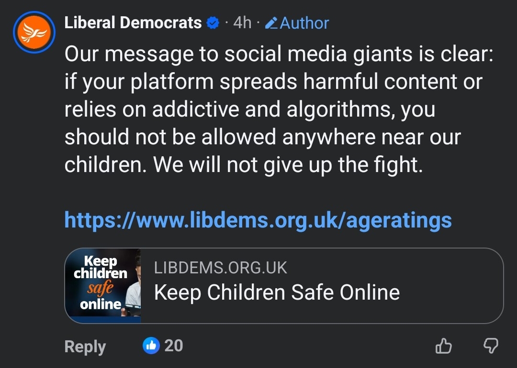Click the blue verified badge

pos(213,22)
